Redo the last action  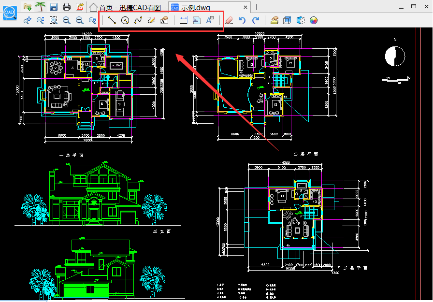(256, 20)
